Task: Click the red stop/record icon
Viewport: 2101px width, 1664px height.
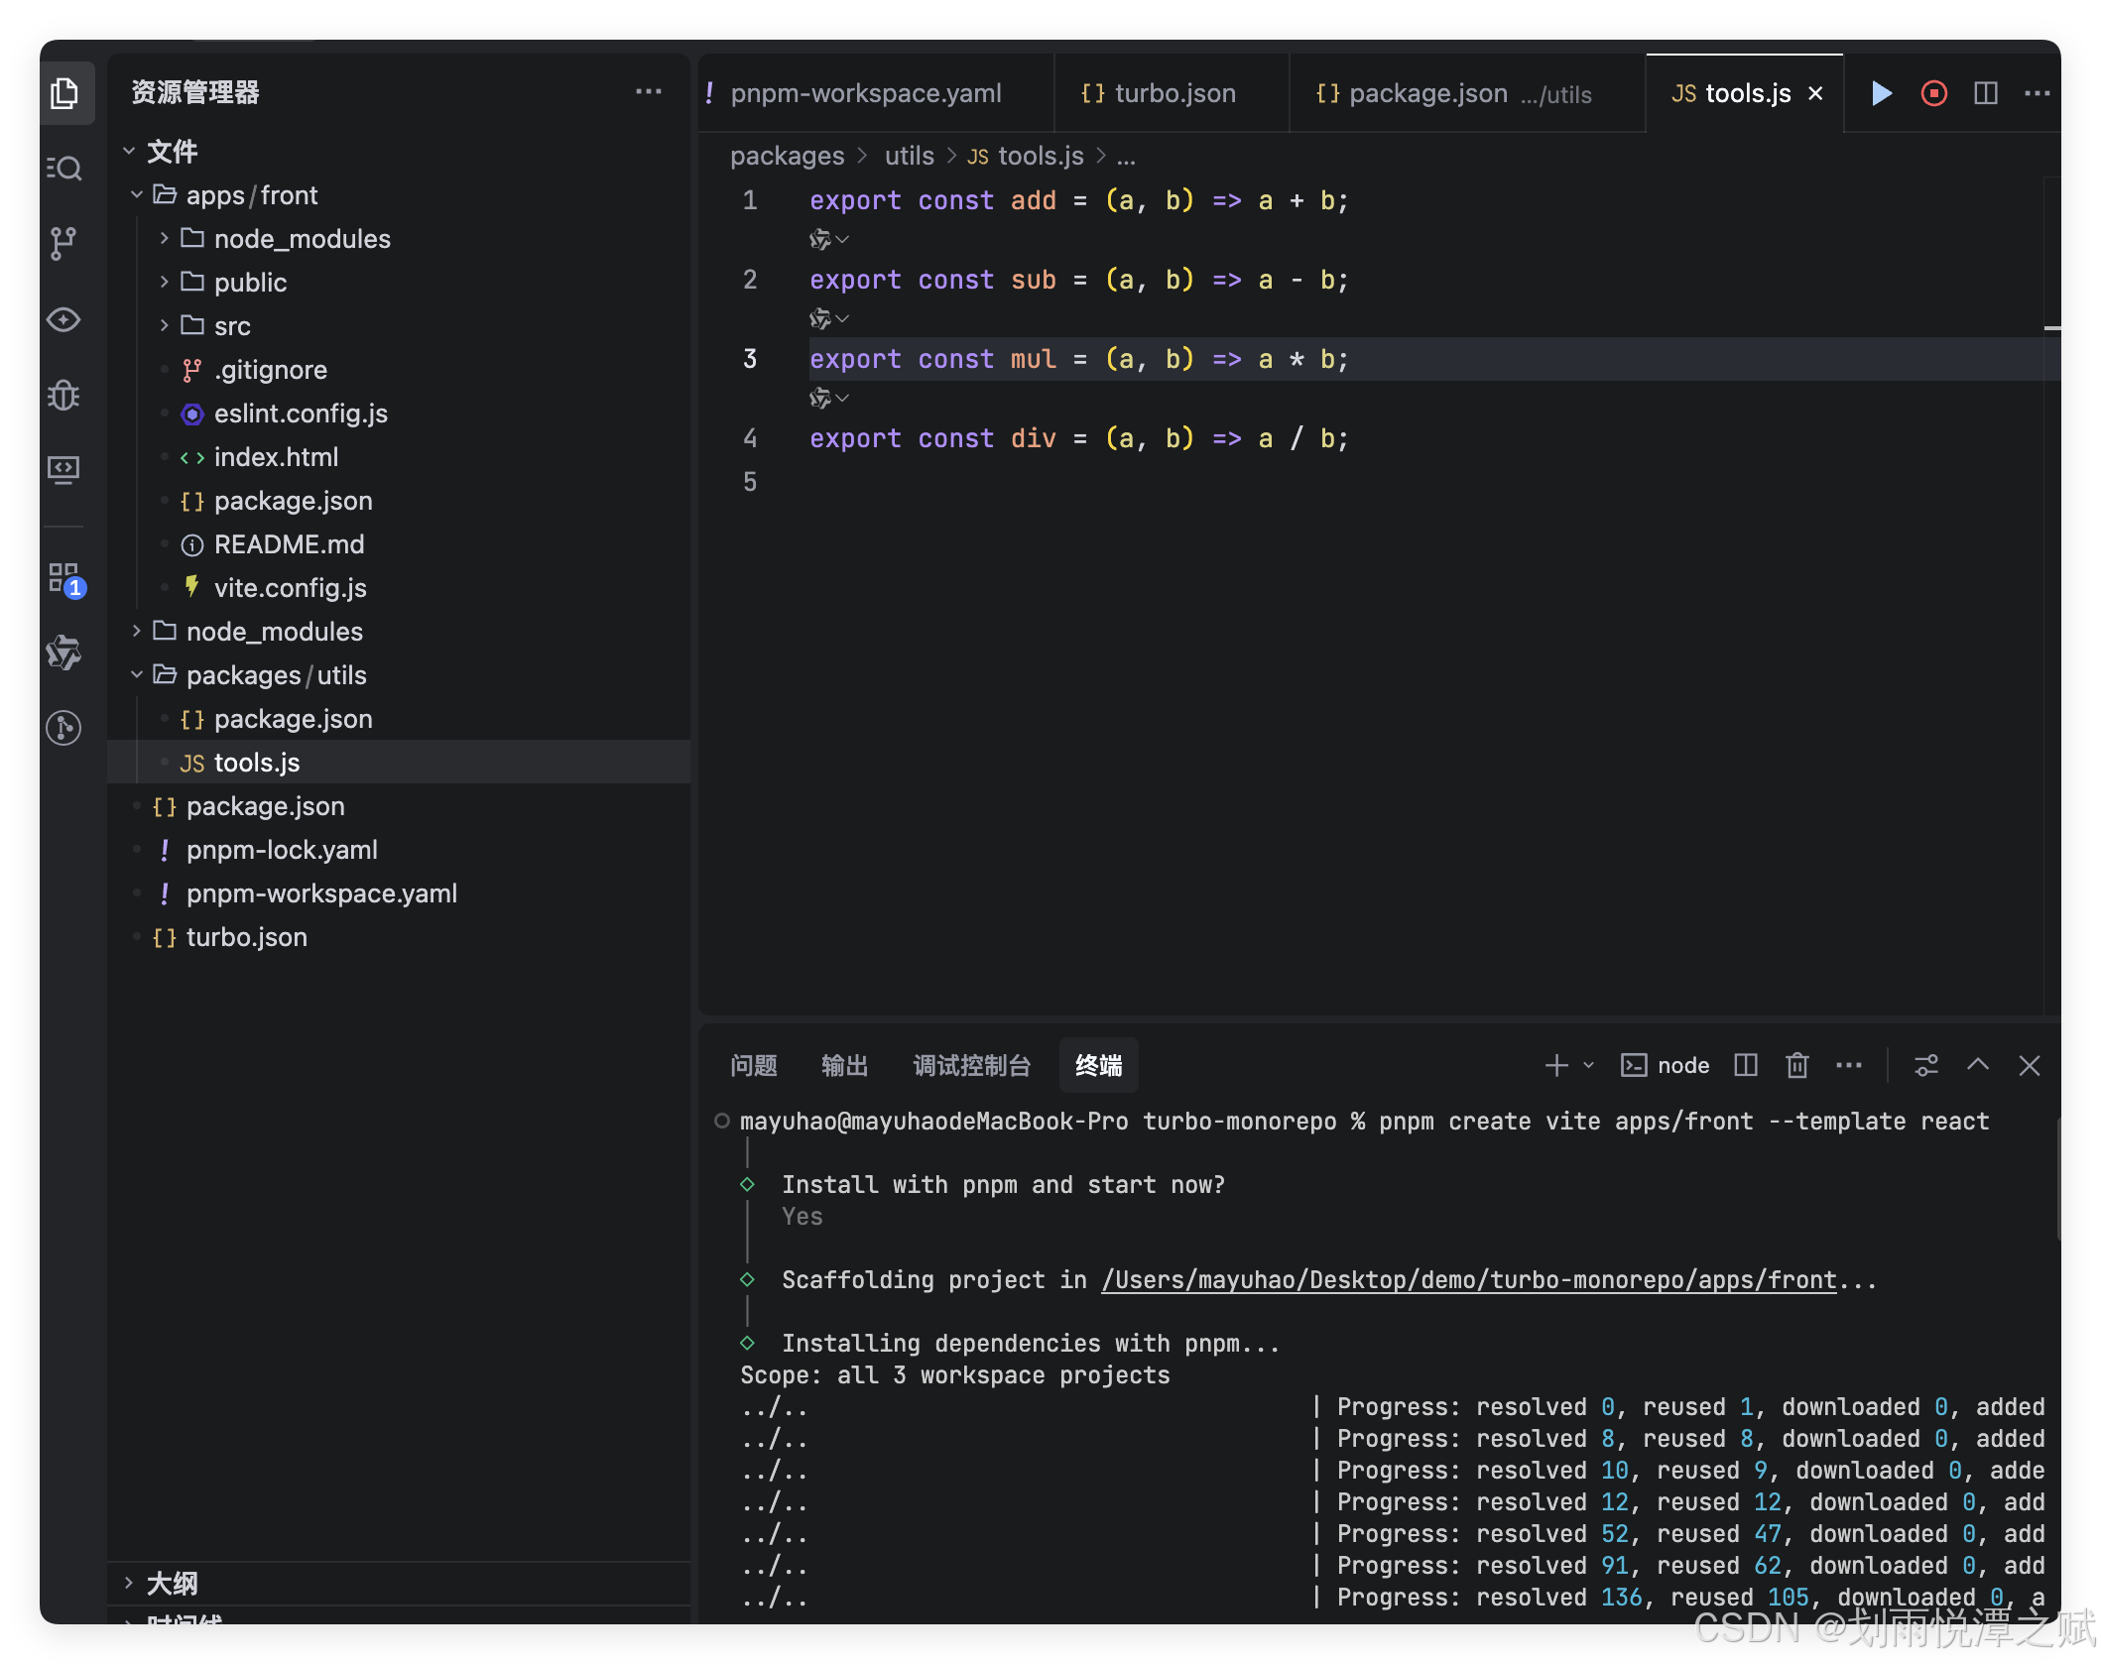Action: tap(1933, 93)
